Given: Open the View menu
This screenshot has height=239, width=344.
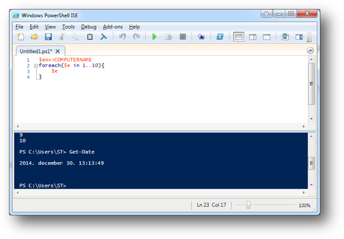Looking at the screenshot, I should tap(50, 27).
